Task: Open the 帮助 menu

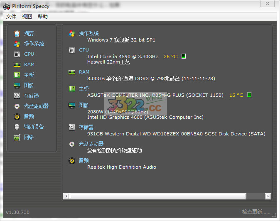Action: (x=43, y=17)
